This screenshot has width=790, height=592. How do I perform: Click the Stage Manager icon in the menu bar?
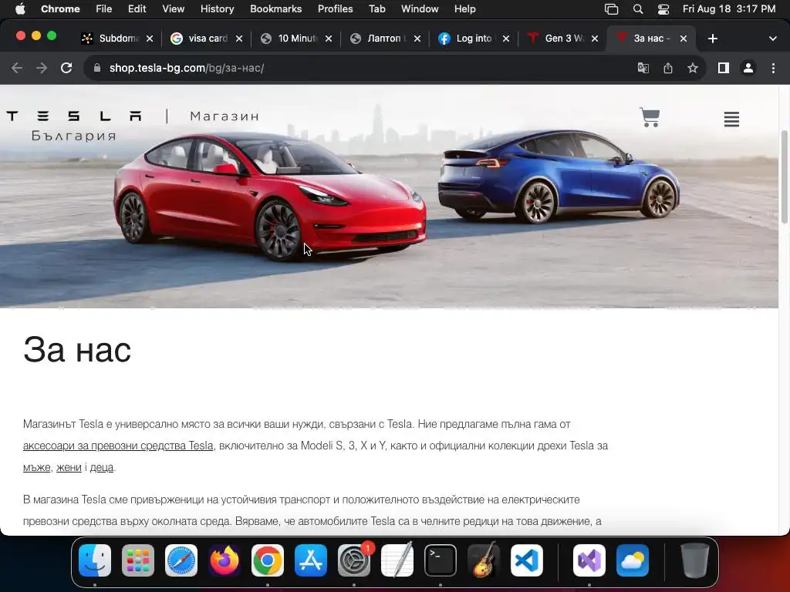pos(611,9)
